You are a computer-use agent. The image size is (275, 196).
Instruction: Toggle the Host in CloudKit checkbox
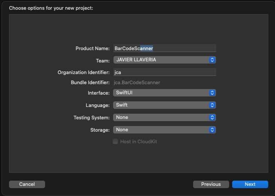coord(115,141)
